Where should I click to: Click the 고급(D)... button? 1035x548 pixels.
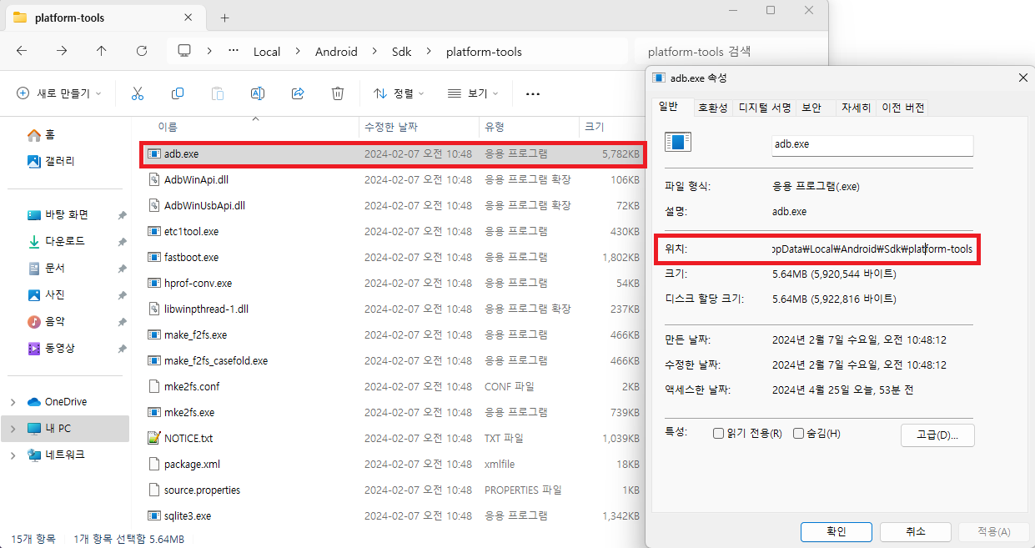937,435
